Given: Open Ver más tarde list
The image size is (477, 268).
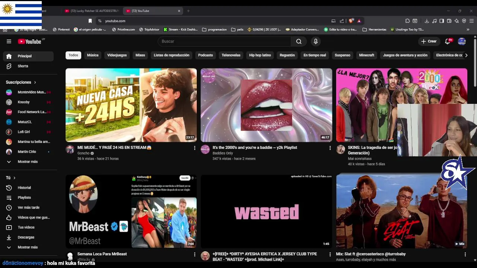Looking at the screenshot, I should point(28,207).
